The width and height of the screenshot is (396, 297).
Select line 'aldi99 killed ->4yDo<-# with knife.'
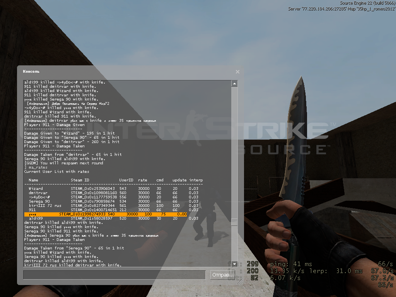[65, 82]
